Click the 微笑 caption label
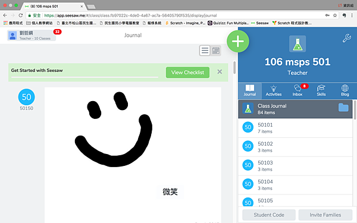The height and width of the screenshot is (223, 357). 170,191
